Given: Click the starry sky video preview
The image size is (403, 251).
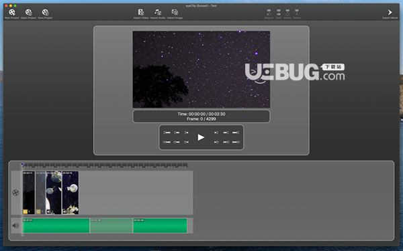Looking at the screenshot, I should [201, 70].
